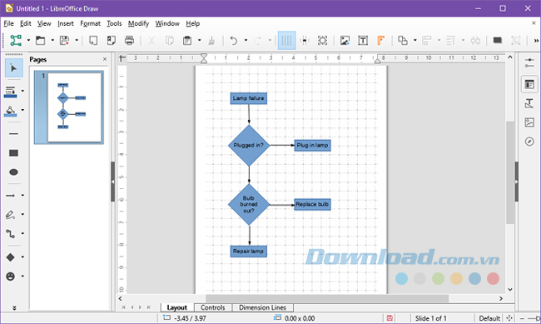
Task: Select page 1 thumbnail in Pages panel
Action: [69, 107]
